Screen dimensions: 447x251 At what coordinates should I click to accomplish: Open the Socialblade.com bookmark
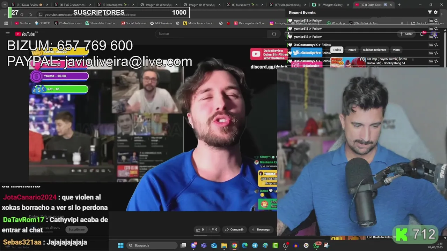tap(133, 23)
